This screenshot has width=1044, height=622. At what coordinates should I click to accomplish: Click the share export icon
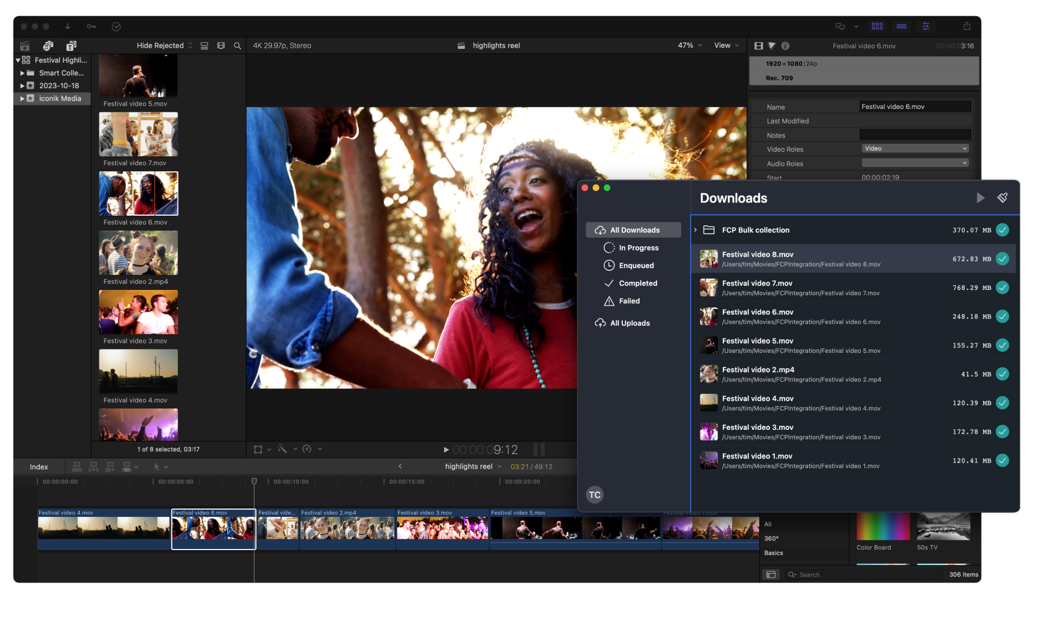(x=967, y=26)
